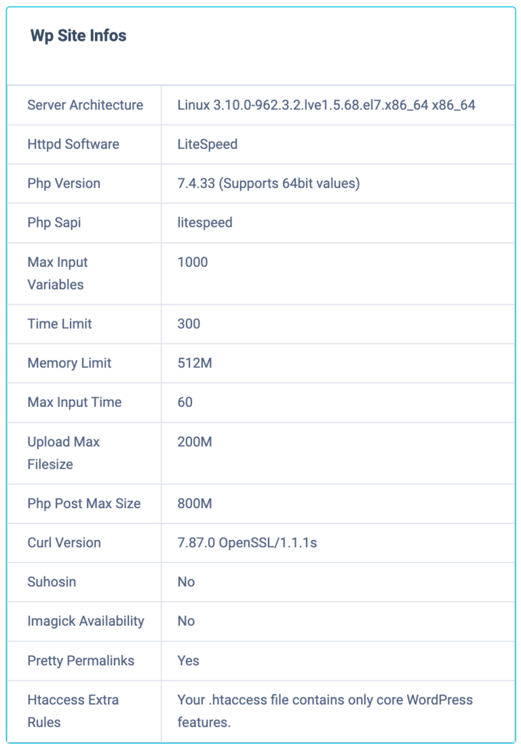This screenshot has width=521, height=752.
Task: Click the Wp Site Infos heading
Action: pos(78,36)
